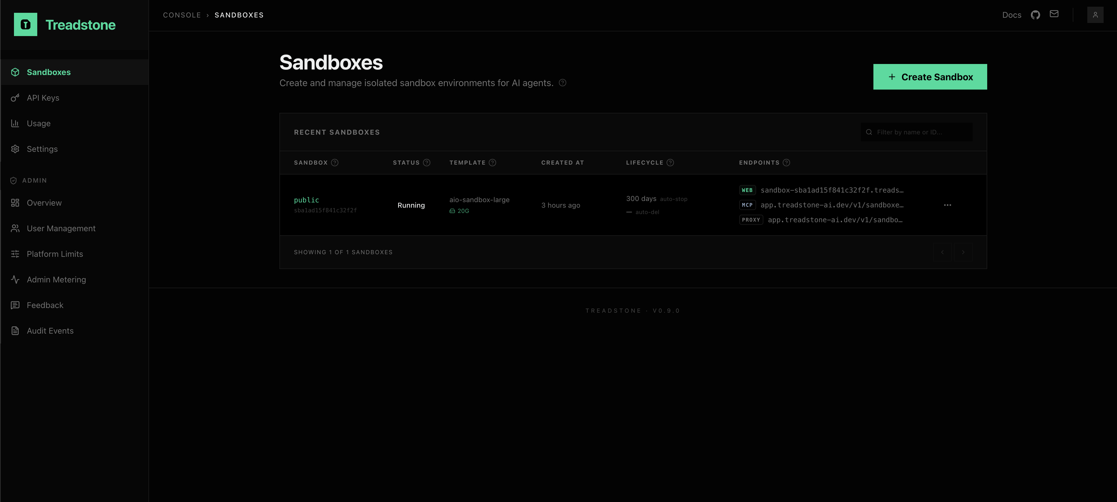Click help icon beside Sandboxes description
Viewport: 1117px width, 502px height.
562,83
